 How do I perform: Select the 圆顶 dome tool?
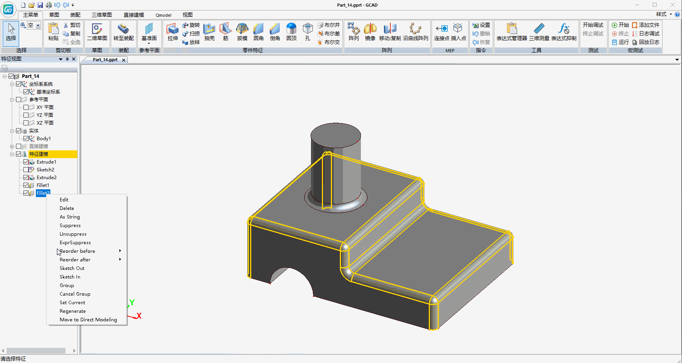291,32
